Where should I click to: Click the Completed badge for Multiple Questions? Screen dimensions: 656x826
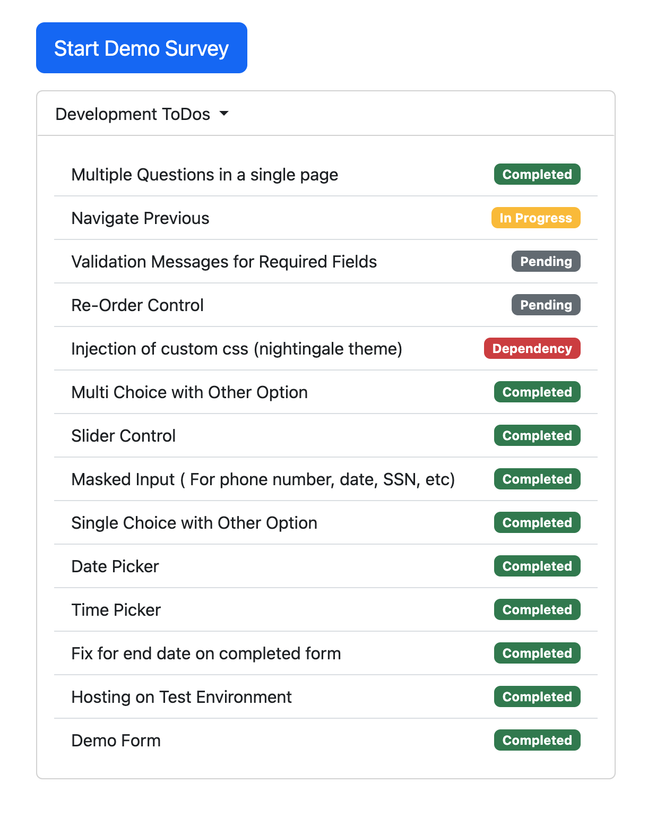click(x=537, y=174)
